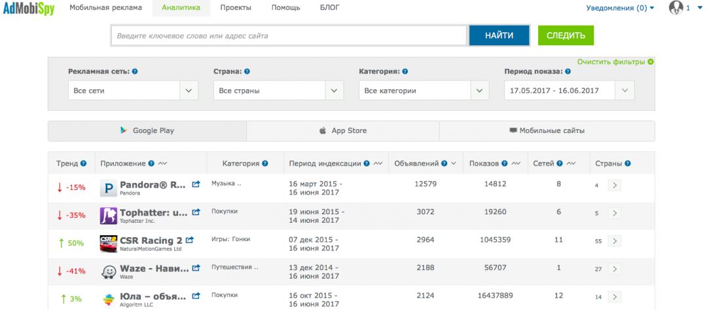Click the clear filters X icon
Viewport: 707px width, 310px height.
(x=650, y=62)
